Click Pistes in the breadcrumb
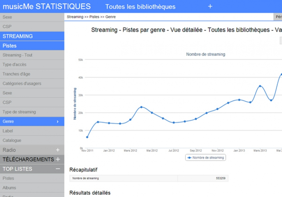282x197 pixels. pyautogui.click(x=94, y=17)
